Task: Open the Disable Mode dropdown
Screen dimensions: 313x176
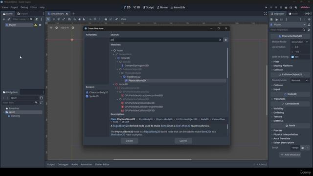Action: (x=300, y=80)
